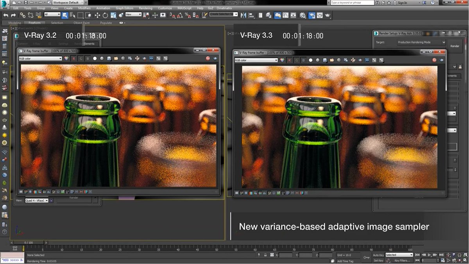Click the Set Key button
Viewport: 469px width, 264px height.
(x=379, y=260)
